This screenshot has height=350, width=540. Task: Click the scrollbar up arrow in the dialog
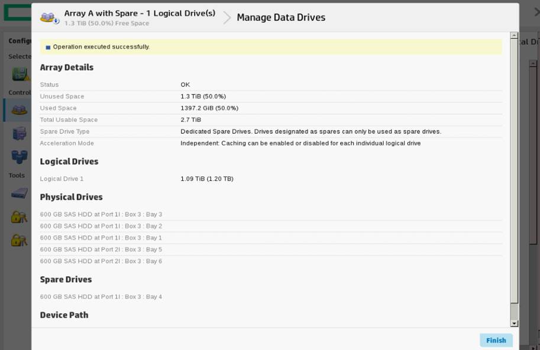tap(514, 35)
